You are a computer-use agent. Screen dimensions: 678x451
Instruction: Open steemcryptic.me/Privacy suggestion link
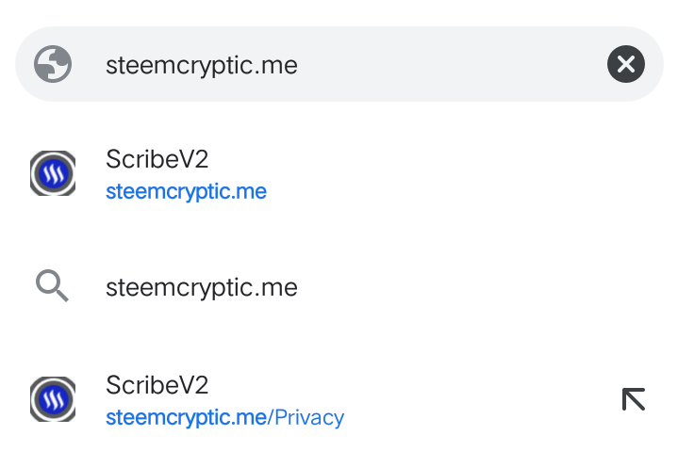(x=224, y=418)
